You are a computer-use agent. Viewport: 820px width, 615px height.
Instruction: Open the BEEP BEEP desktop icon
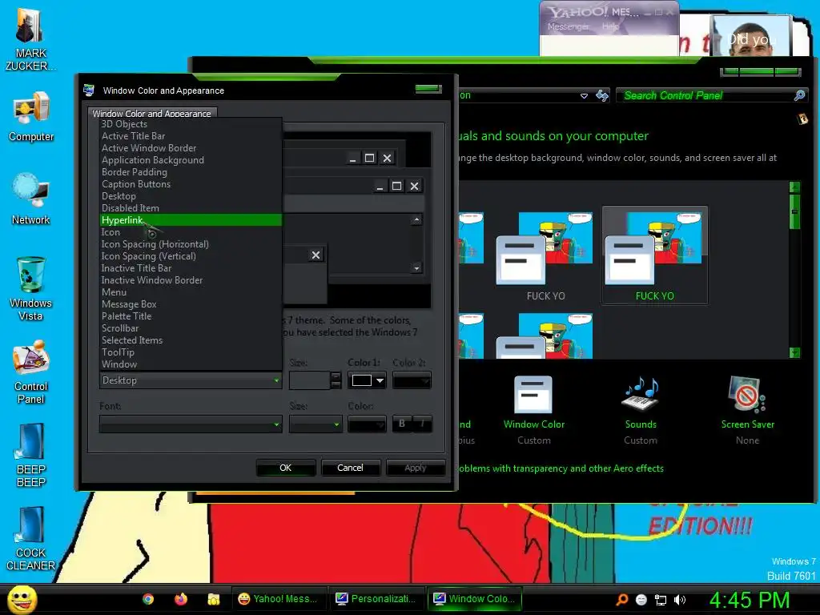[31, 456]
